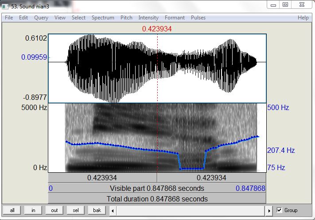Click the 'in' zoom button

(33, 210)
